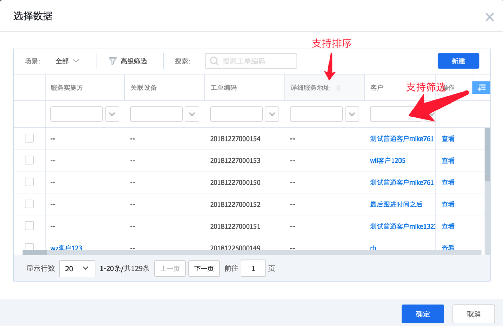
Task: Click the 高级筛选 funnel icon
Action: coord(112,61)
